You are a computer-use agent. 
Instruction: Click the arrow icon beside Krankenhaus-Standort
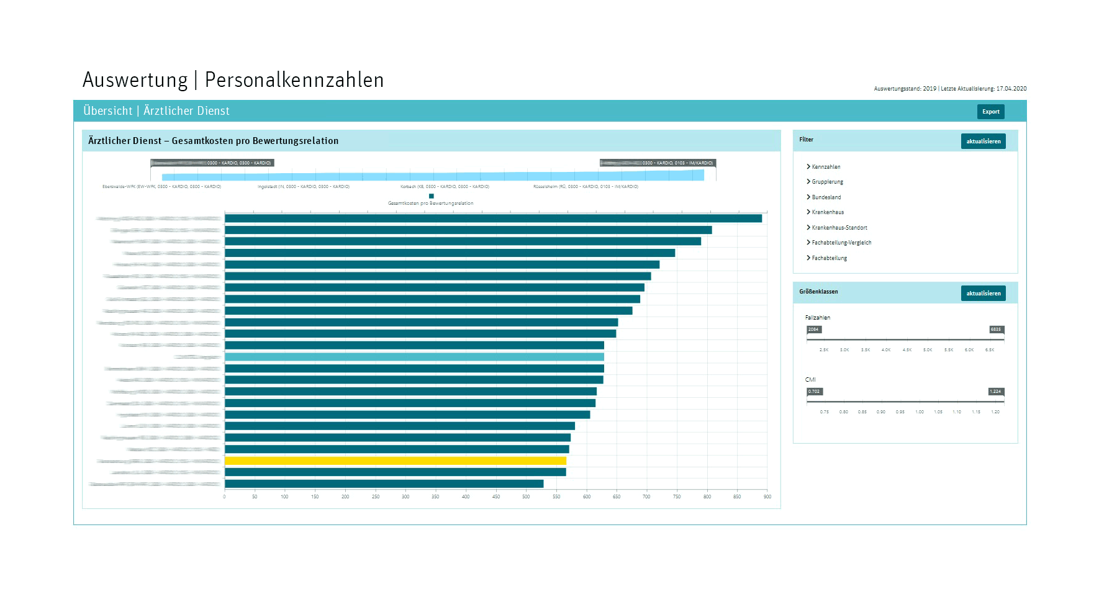pos(808,228)
